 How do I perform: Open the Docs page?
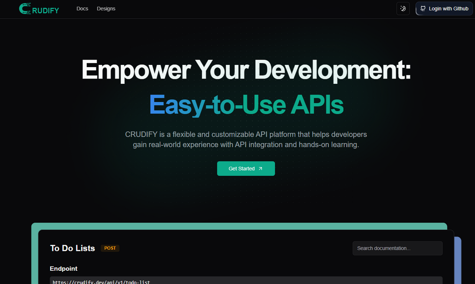click(82, 9)
